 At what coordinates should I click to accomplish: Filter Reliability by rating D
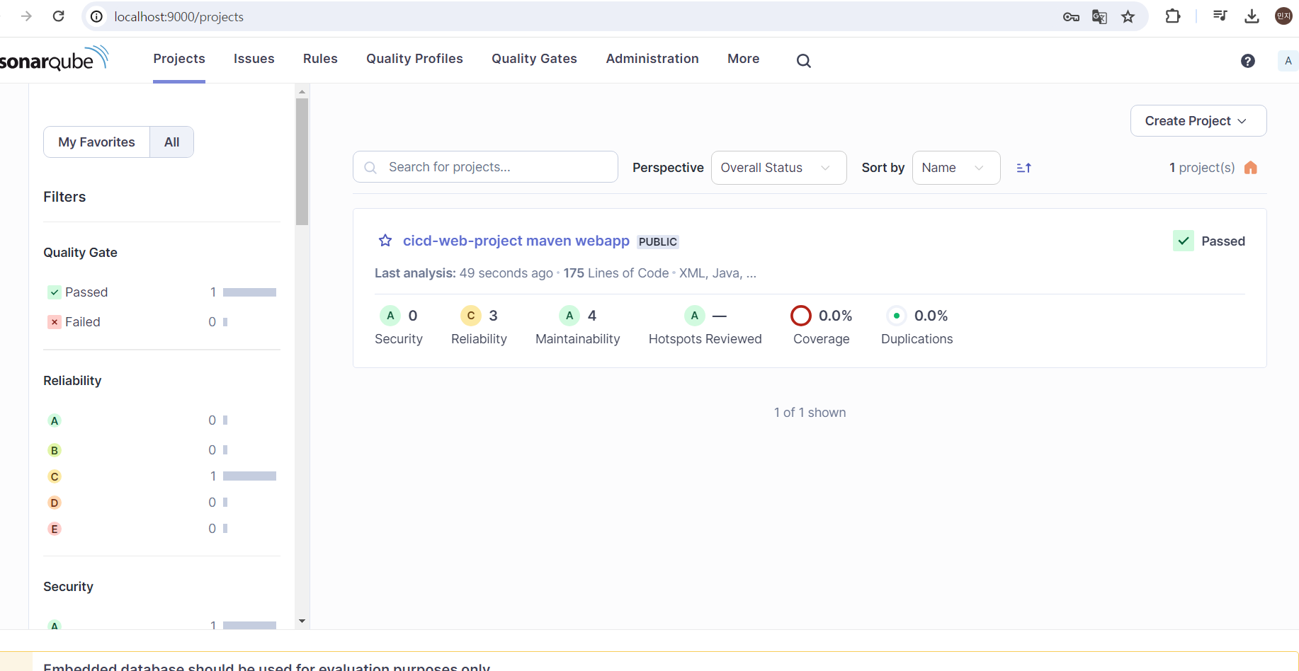point(161,503)
